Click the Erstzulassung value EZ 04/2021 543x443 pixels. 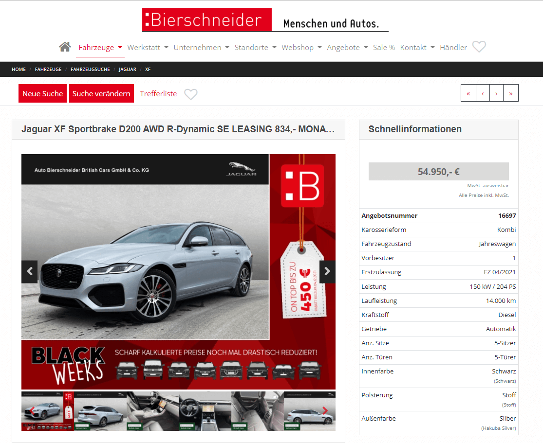coord(500,272)
